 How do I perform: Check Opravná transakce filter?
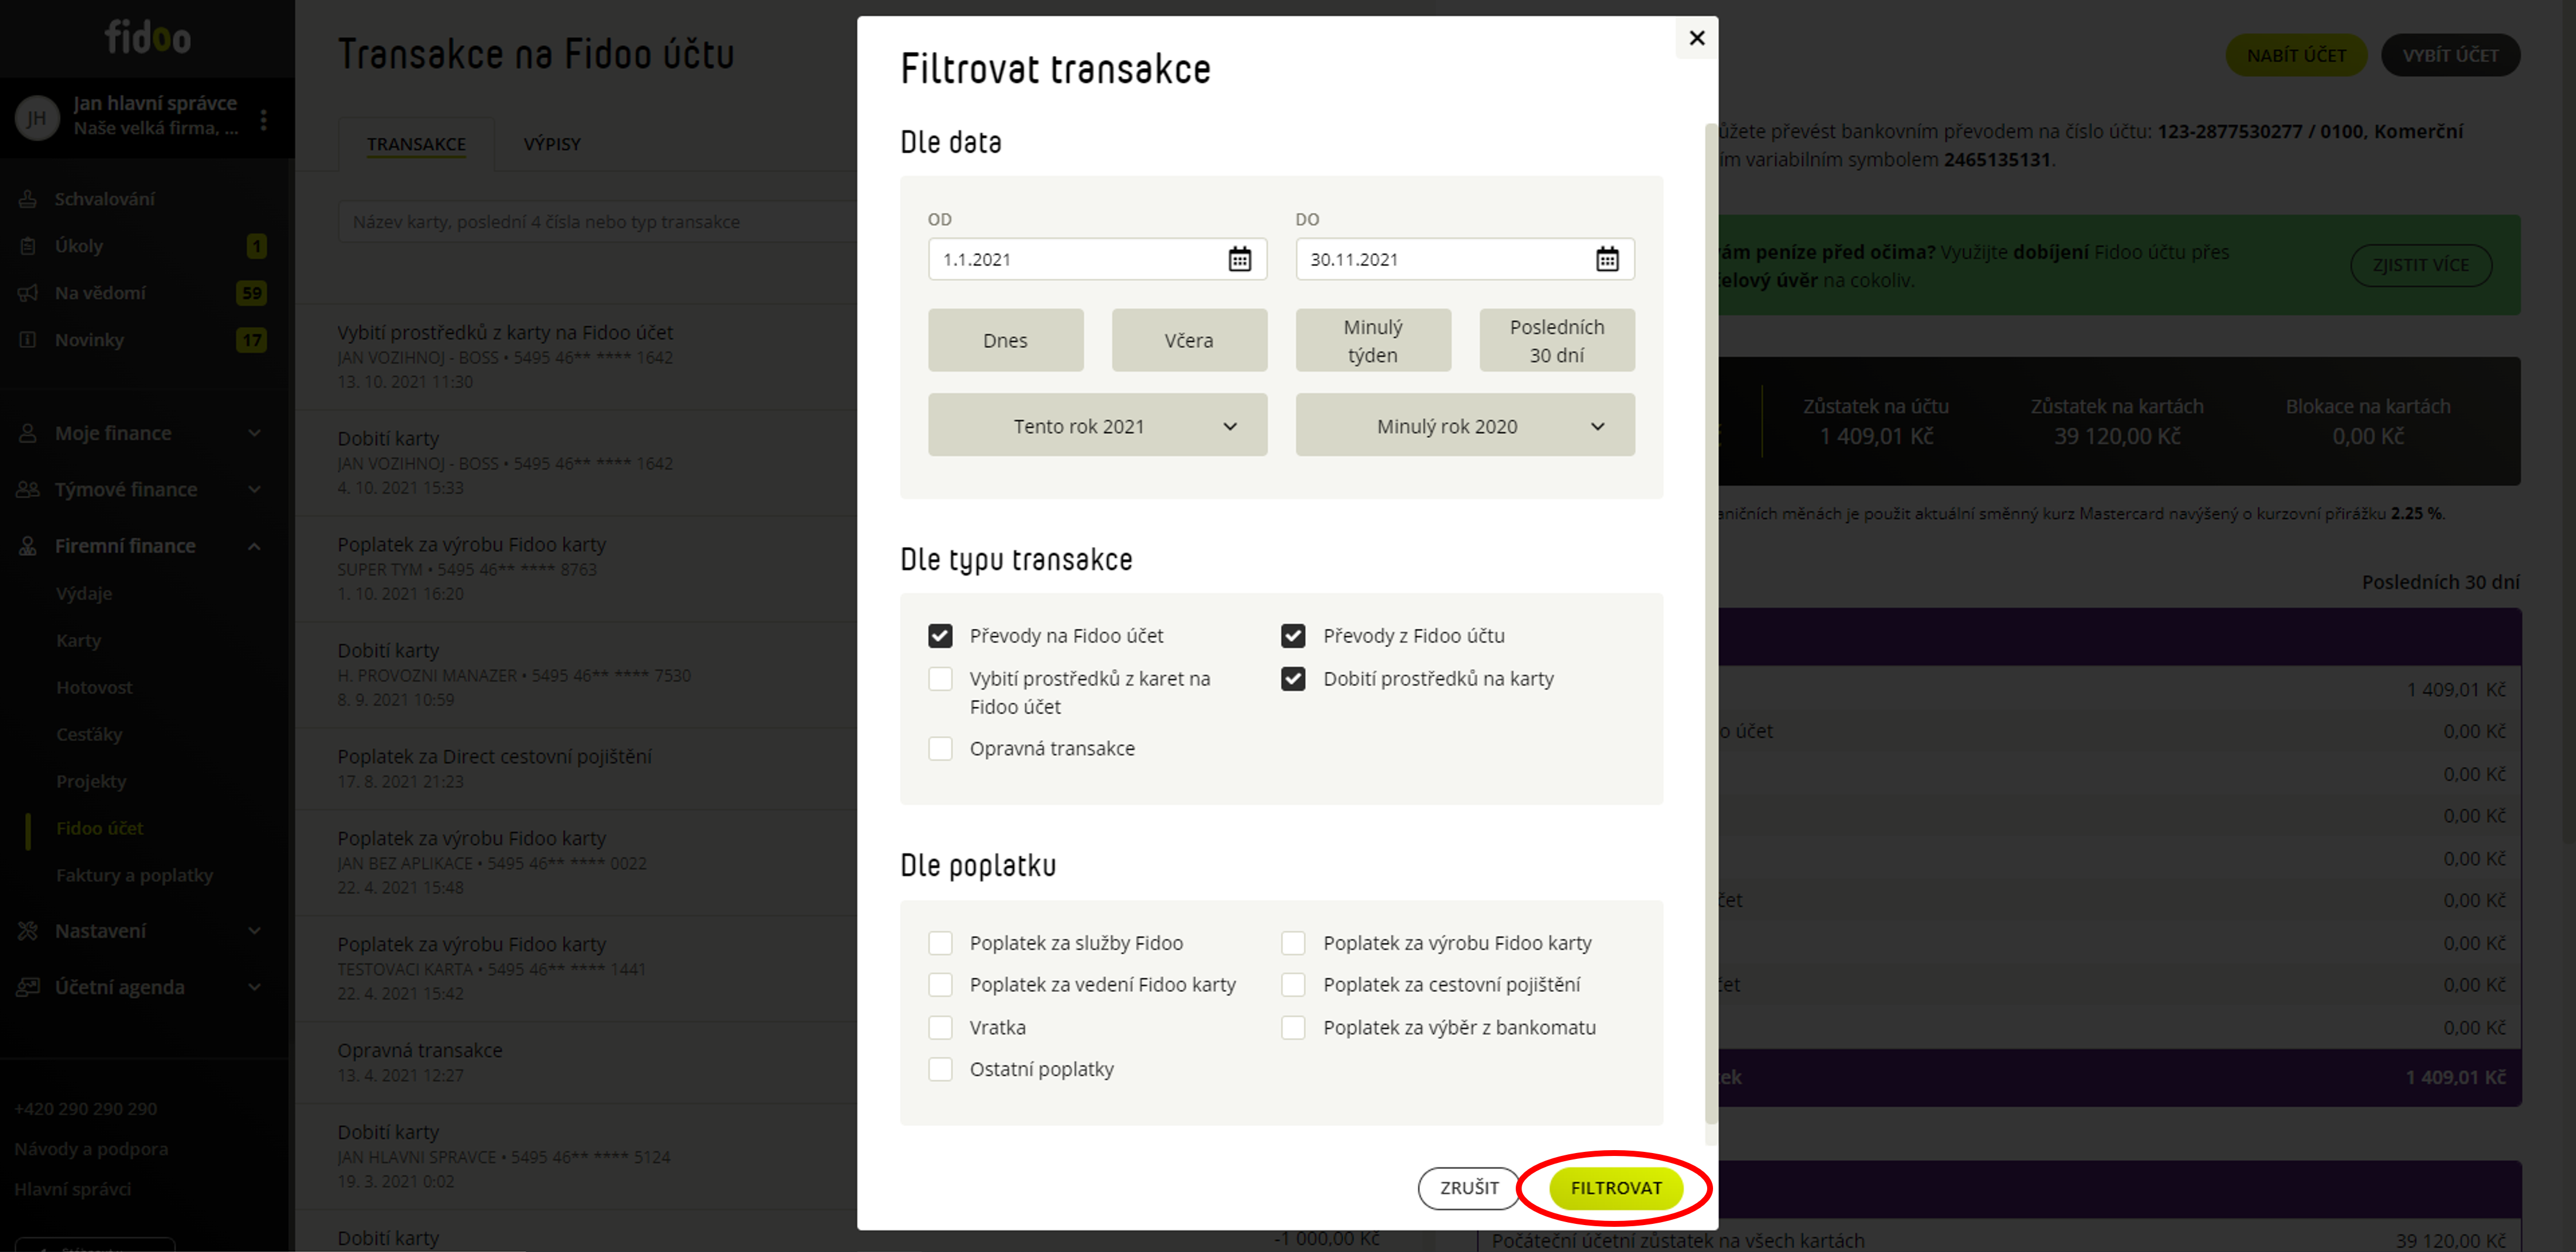pos(940,749)
